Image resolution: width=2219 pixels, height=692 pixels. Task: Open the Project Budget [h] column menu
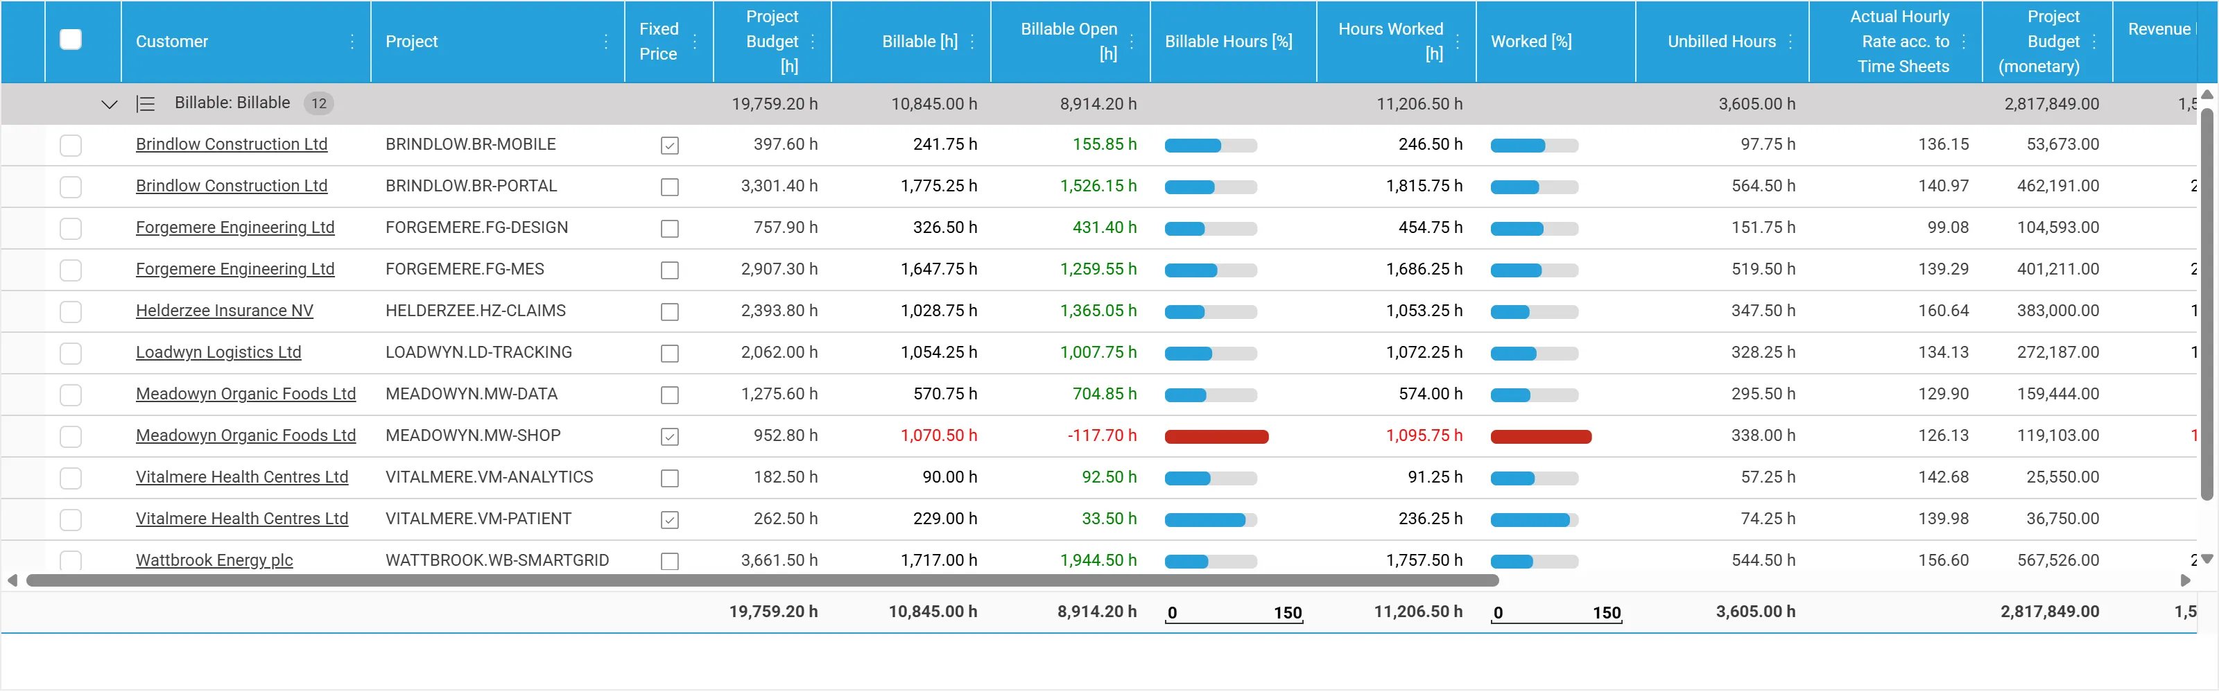pos(812,42)
